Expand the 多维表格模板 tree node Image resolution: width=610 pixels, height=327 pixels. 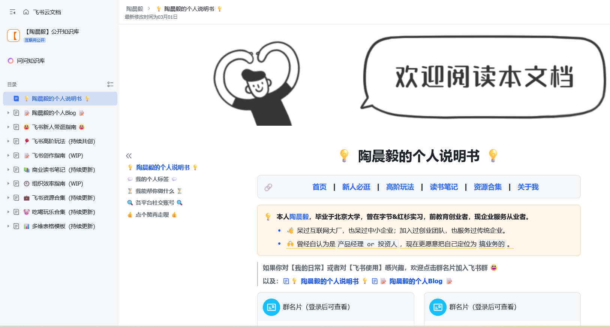tap(8, 226)
